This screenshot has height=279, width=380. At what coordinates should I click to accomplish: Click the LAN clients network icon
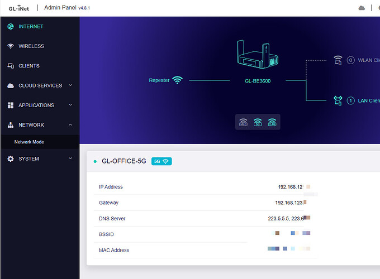tap(338, 100)
